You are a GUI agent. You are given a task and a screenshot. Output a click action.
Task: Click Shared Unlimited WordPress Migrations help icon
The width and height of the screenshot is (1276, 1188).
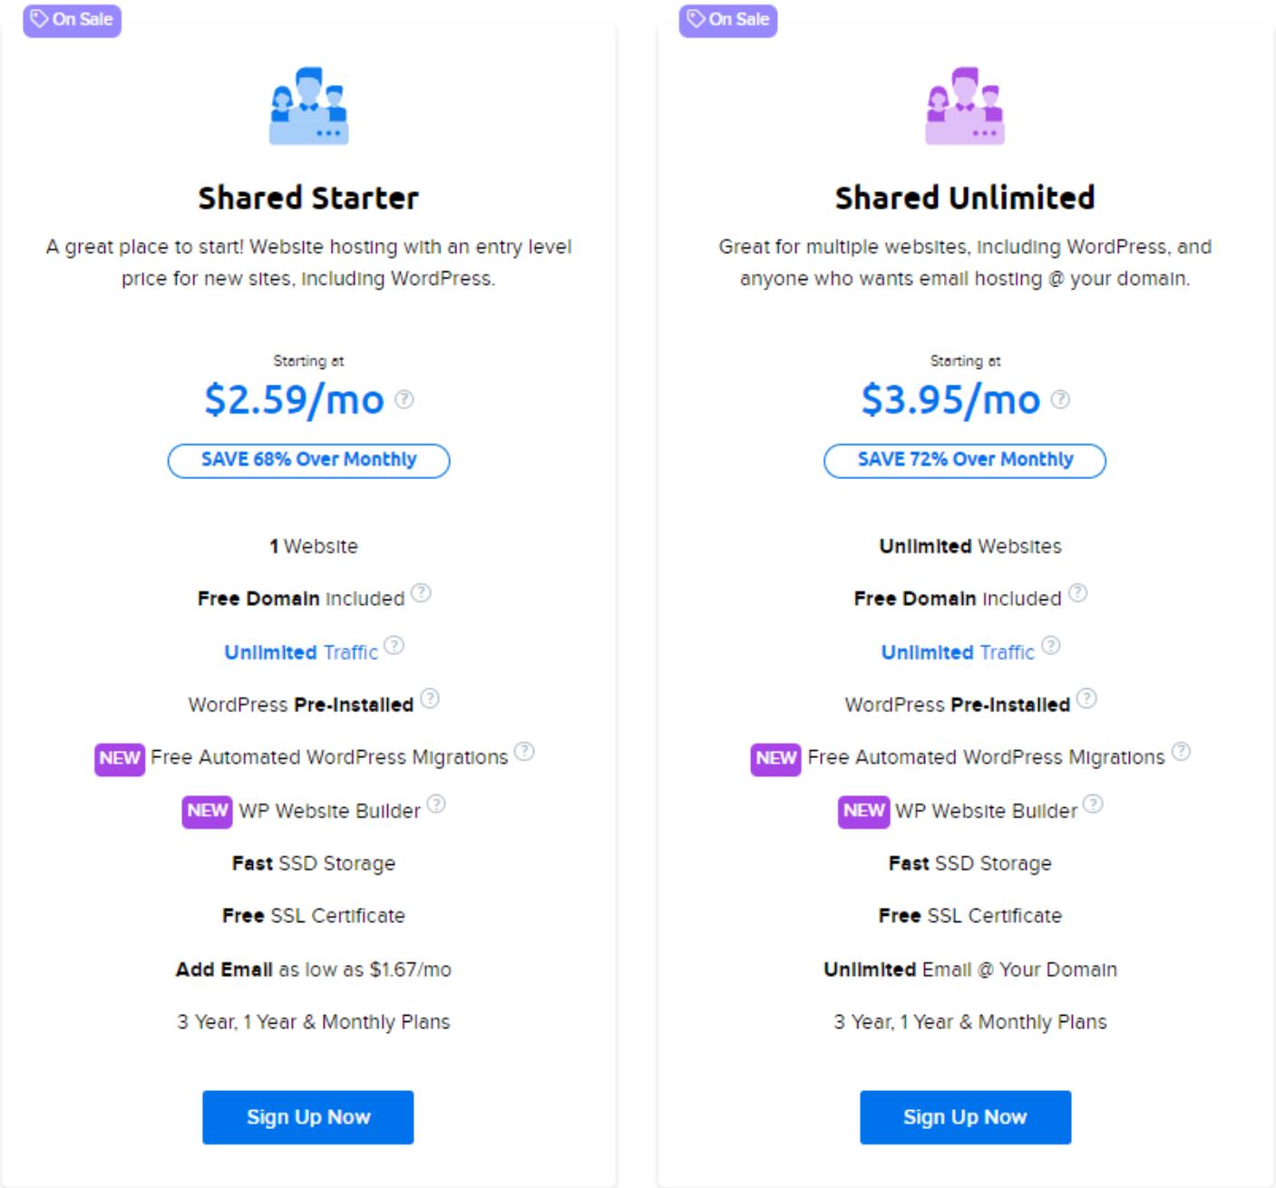pos(1181,752)
